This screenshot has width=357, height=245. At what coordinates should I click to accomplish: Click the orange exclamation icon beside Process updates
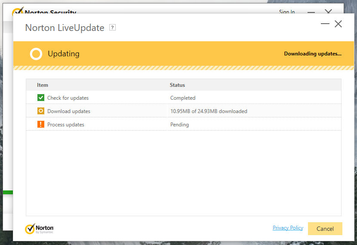41,124
